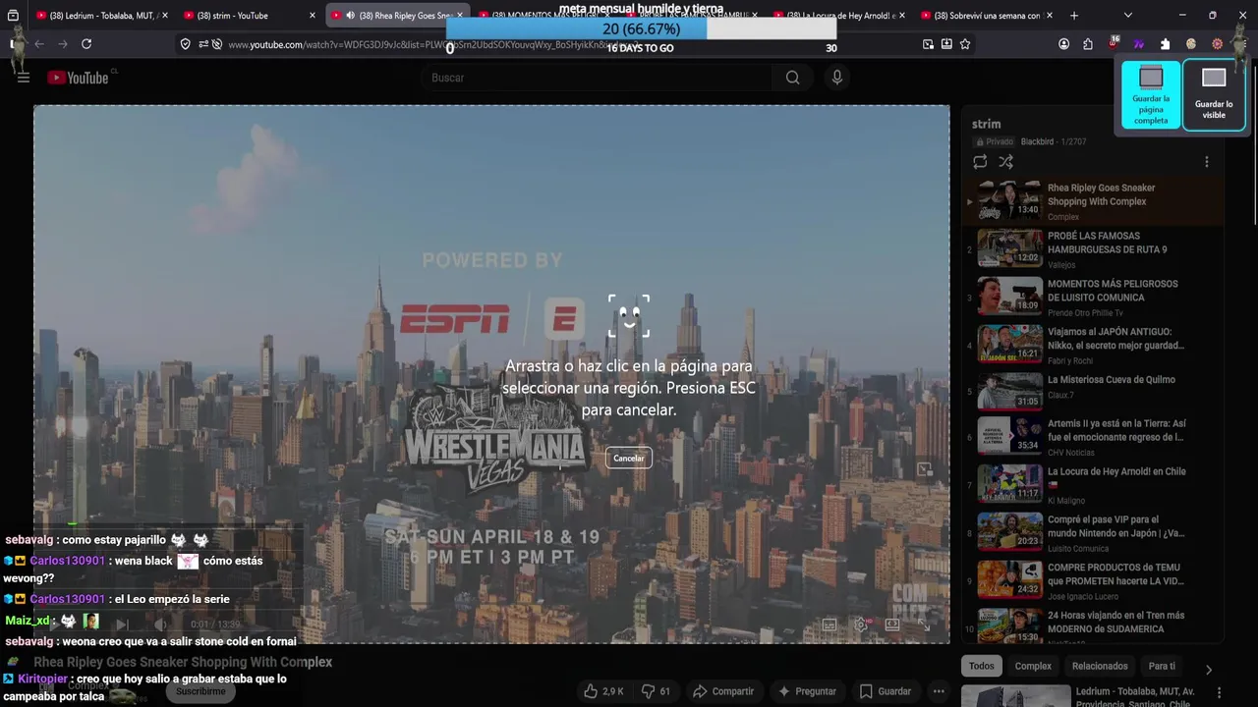
Task: Select the Complex filter chip
Action: click(1033, 666)
